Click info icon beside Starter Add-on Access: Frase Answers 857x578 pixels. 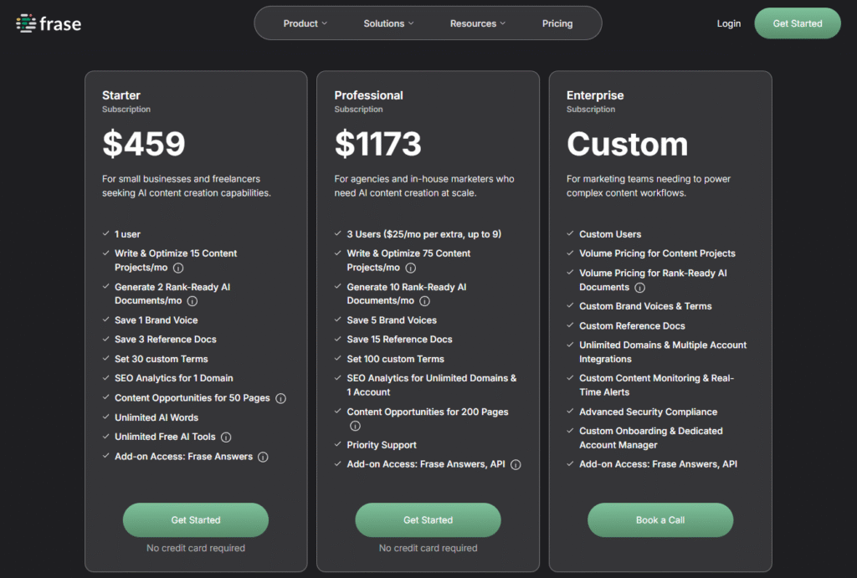263,457
